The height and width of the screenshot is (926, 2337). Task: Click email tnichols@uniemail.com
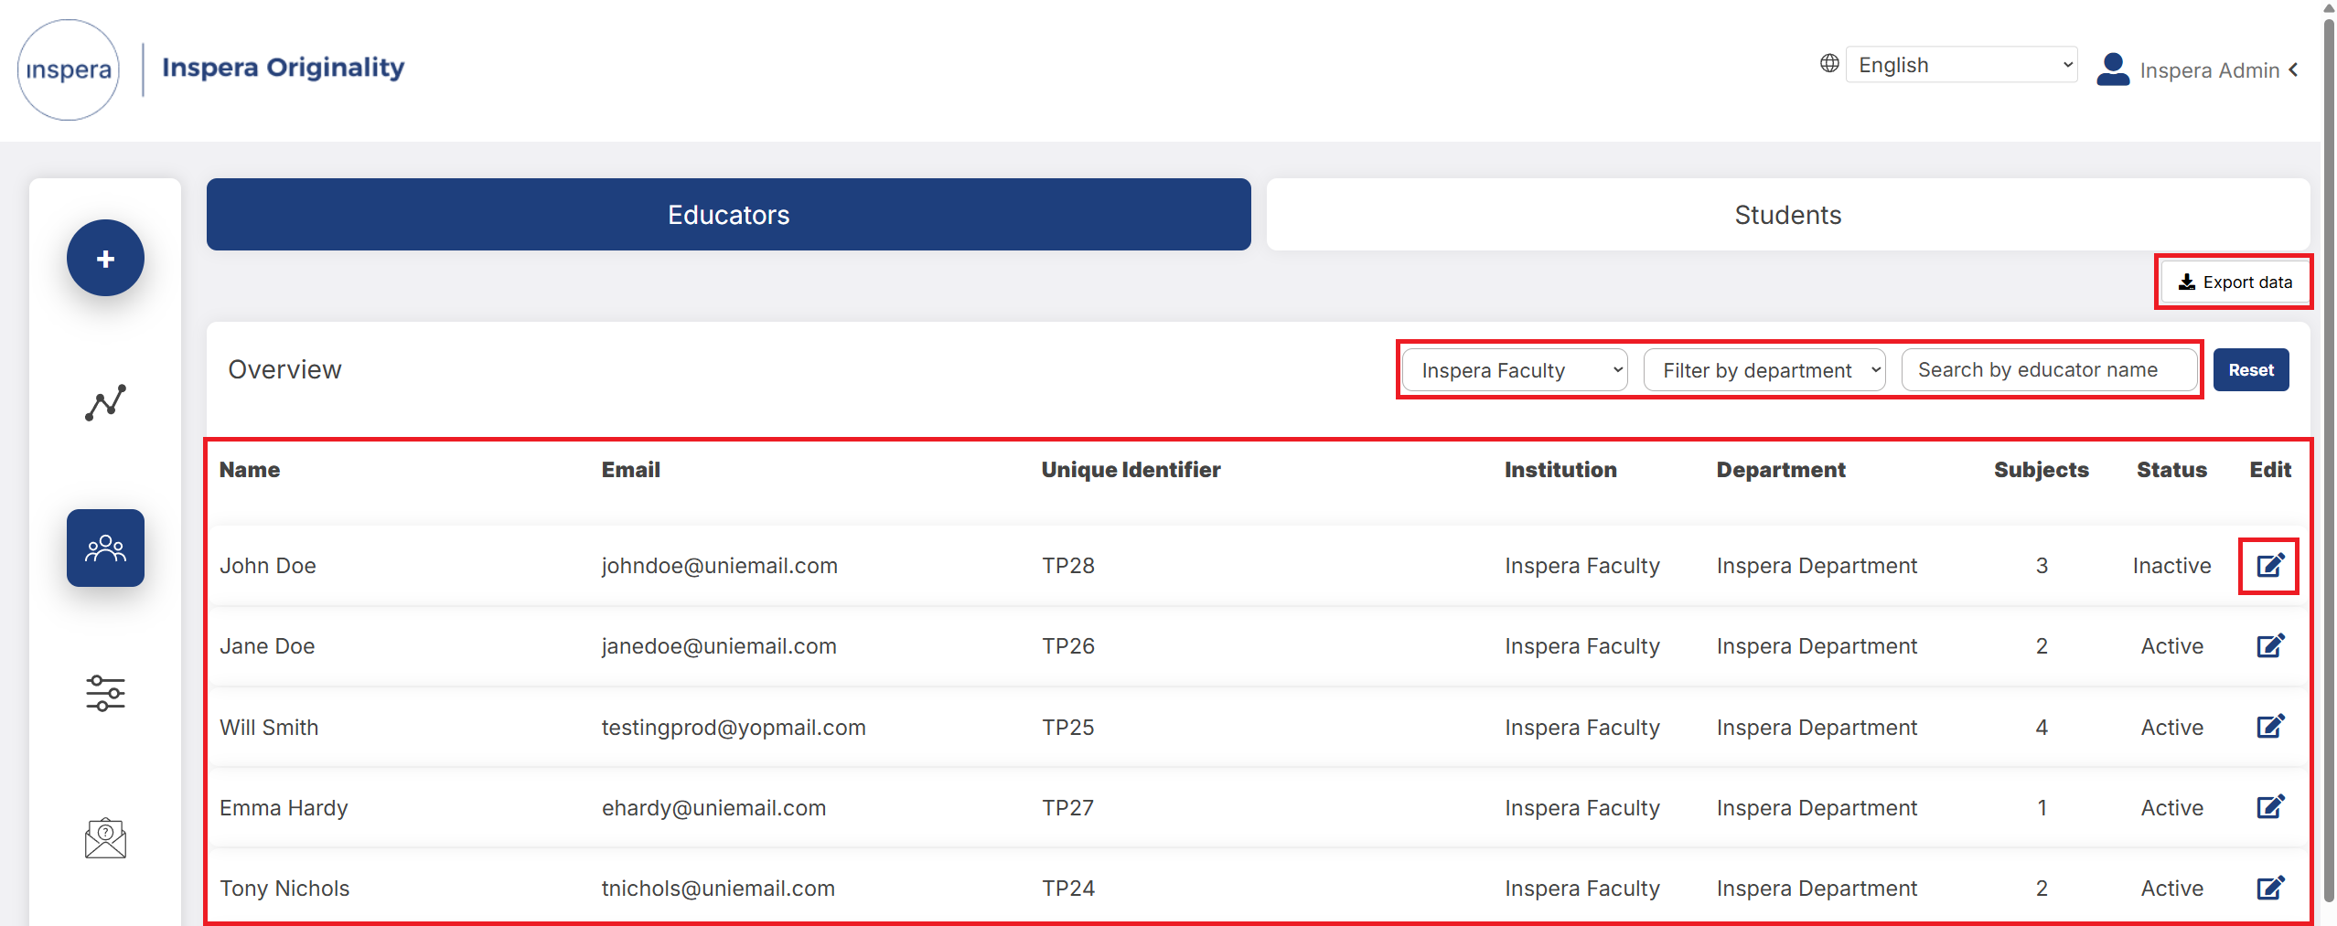click(718, 889)
